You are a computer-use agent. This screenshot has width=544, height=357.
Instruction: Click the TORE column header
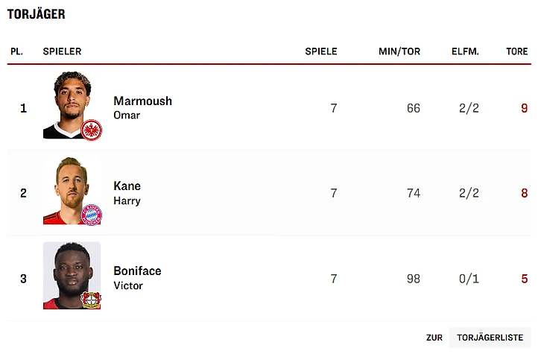point(516,51)
